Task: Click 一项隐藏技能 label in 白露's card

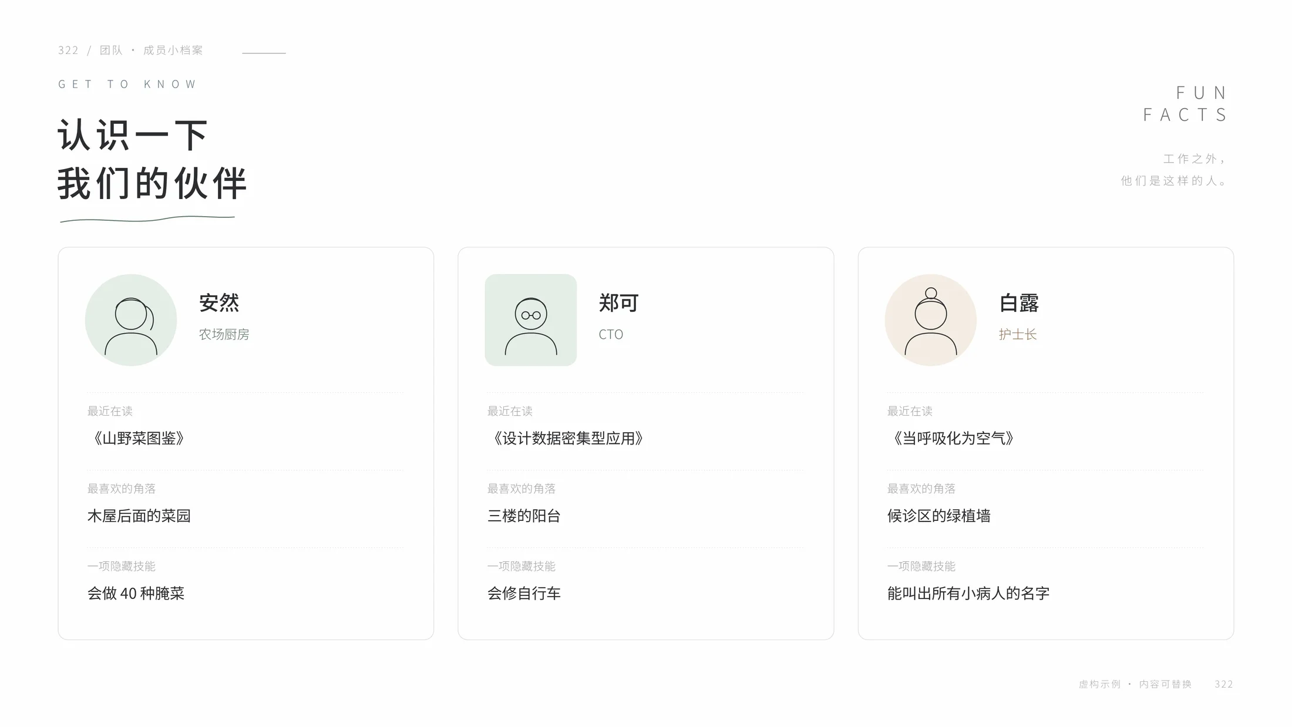Action: [x=921, y=566]
